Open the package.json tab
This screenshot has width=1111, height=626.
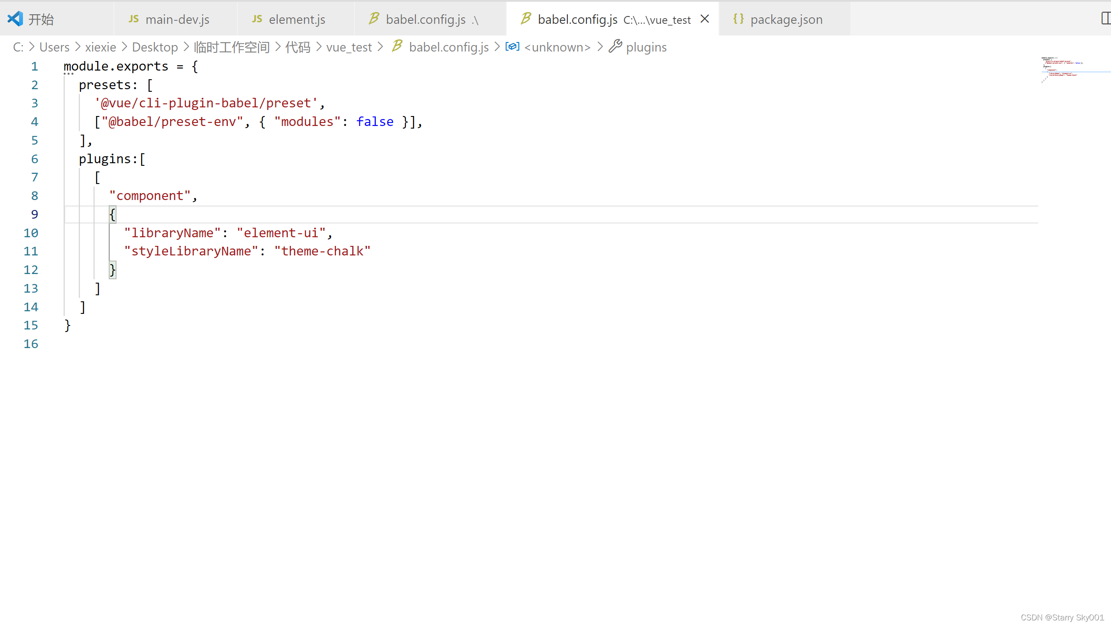pyautogui.click(x=786, y=19)
